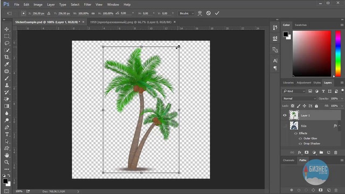
Task: Open the Adjustment tab
Action: click(x=303, y=82)
